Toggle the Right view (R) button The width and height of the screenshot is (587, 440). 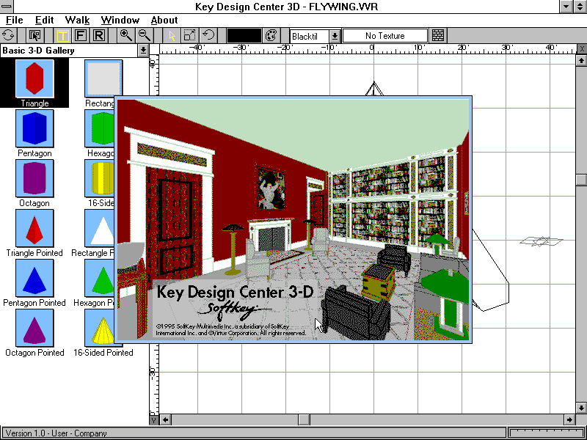(x=98, y=35)
